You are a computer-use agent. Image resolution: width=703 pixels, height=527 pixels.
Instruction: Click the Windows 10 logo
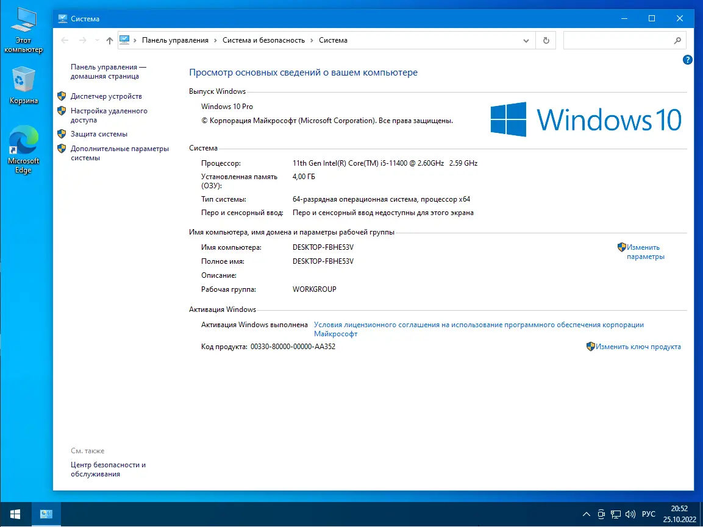[586, 119]
